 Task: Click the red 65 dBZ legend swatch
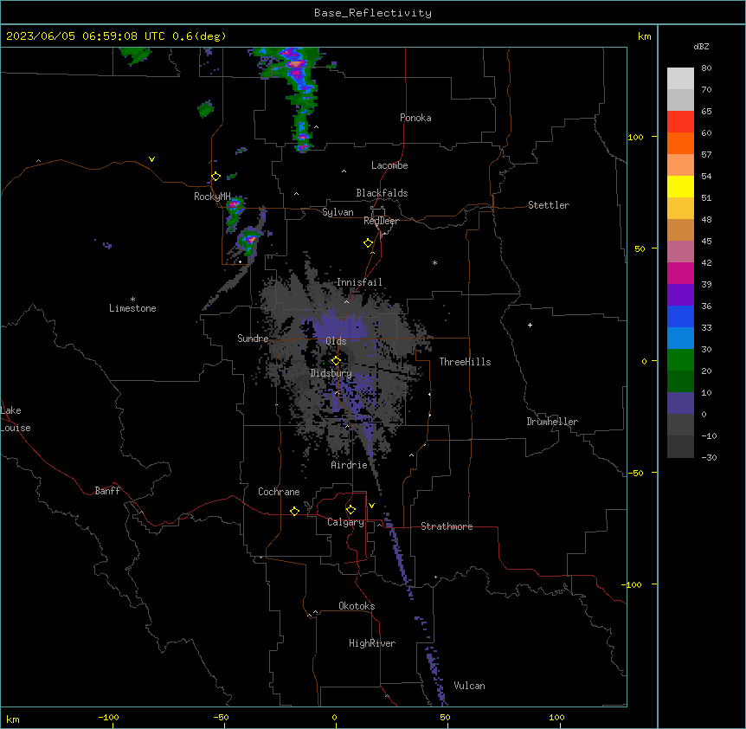pos(680,122)
